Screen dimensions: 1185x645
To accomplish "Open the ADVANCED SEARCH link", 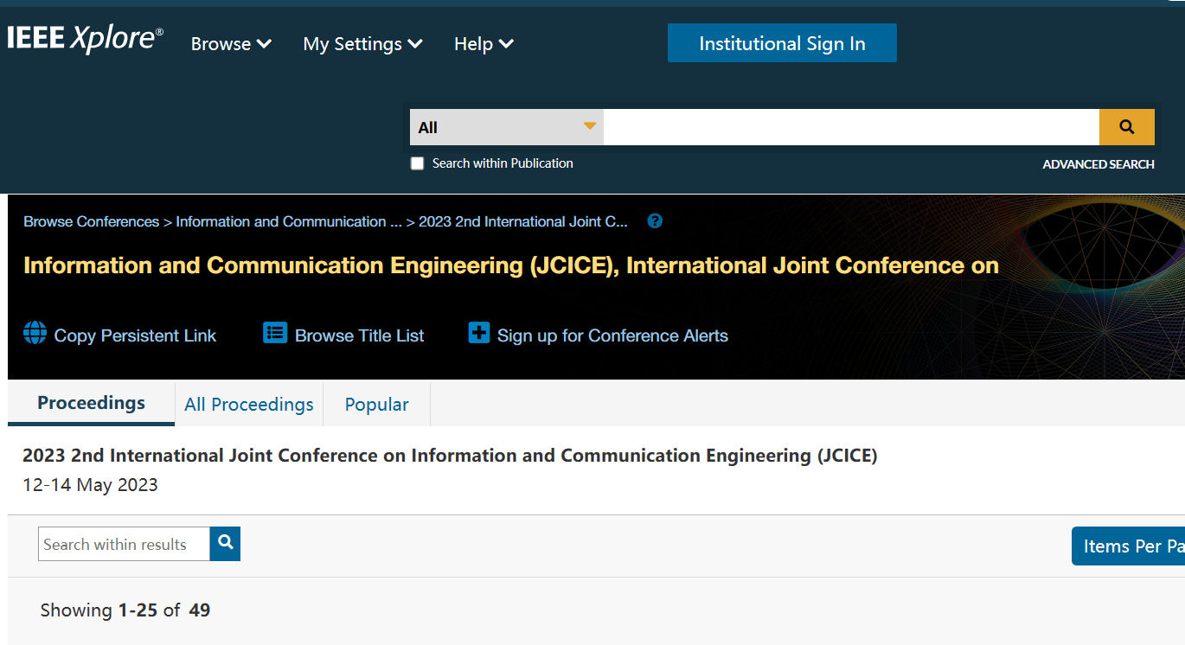I will tap(1099, 164).
